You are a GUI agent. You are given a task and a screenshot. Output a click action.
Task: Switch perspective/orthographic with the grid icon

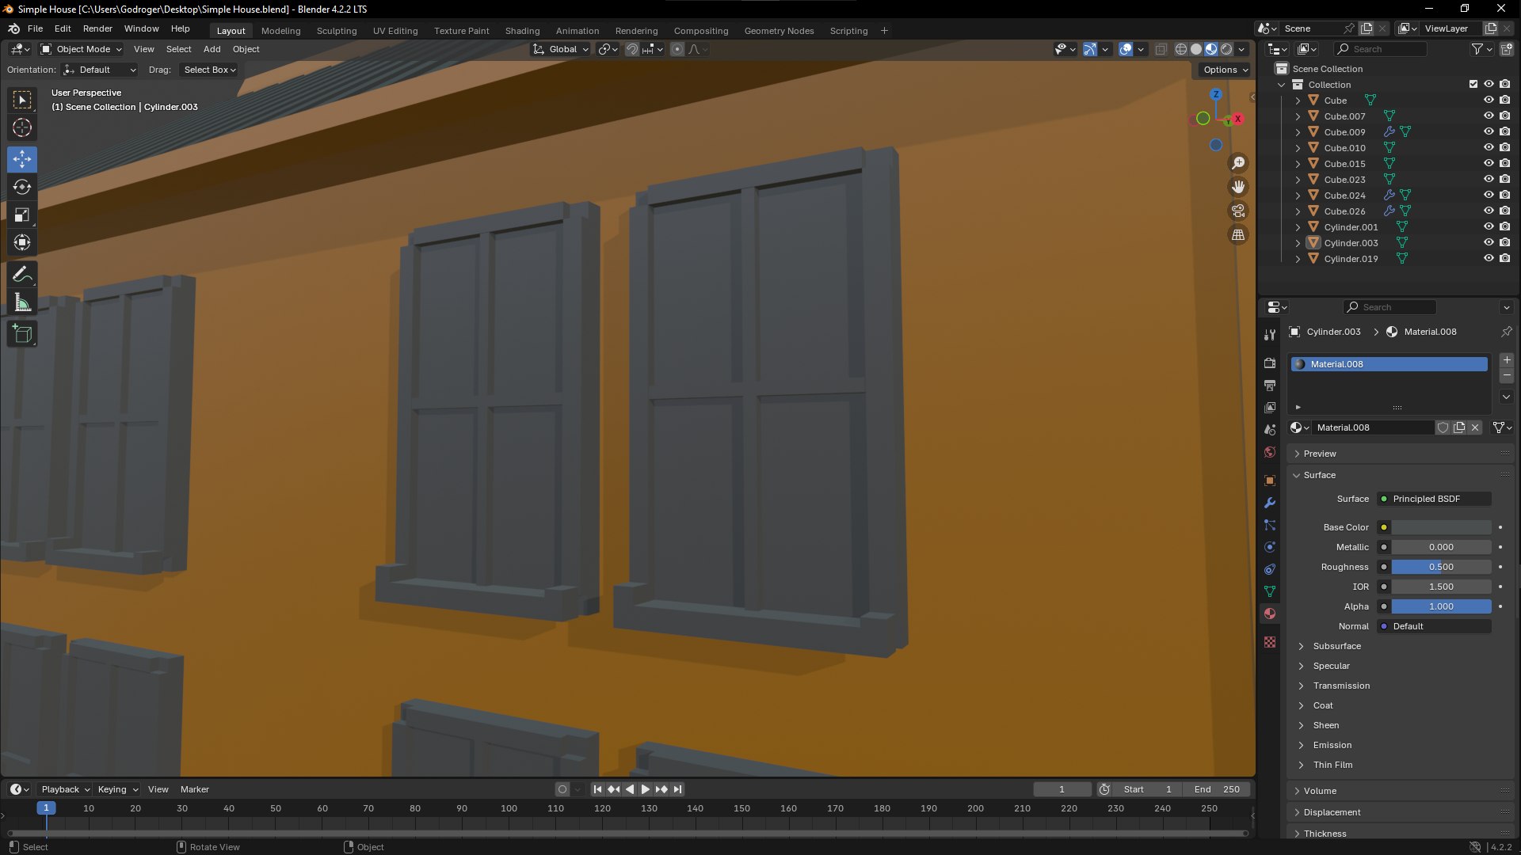tap(1237, 234)
